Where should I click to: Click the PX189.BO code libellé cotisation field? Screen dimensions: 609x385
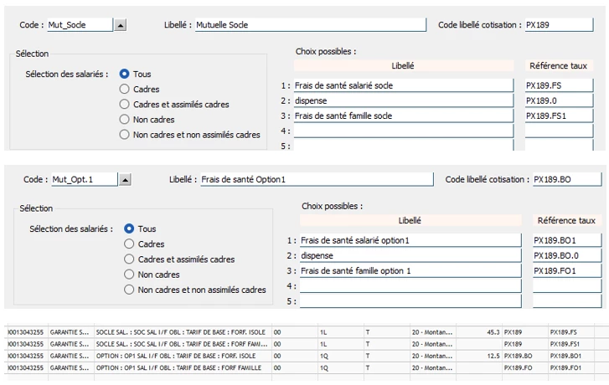click(x=566, y=179)
